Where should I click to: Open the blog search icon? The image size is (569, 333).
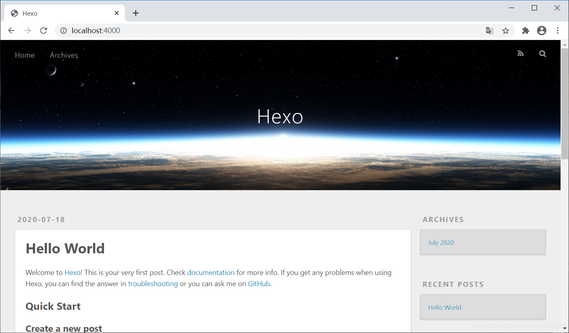[x=543, y=54]
